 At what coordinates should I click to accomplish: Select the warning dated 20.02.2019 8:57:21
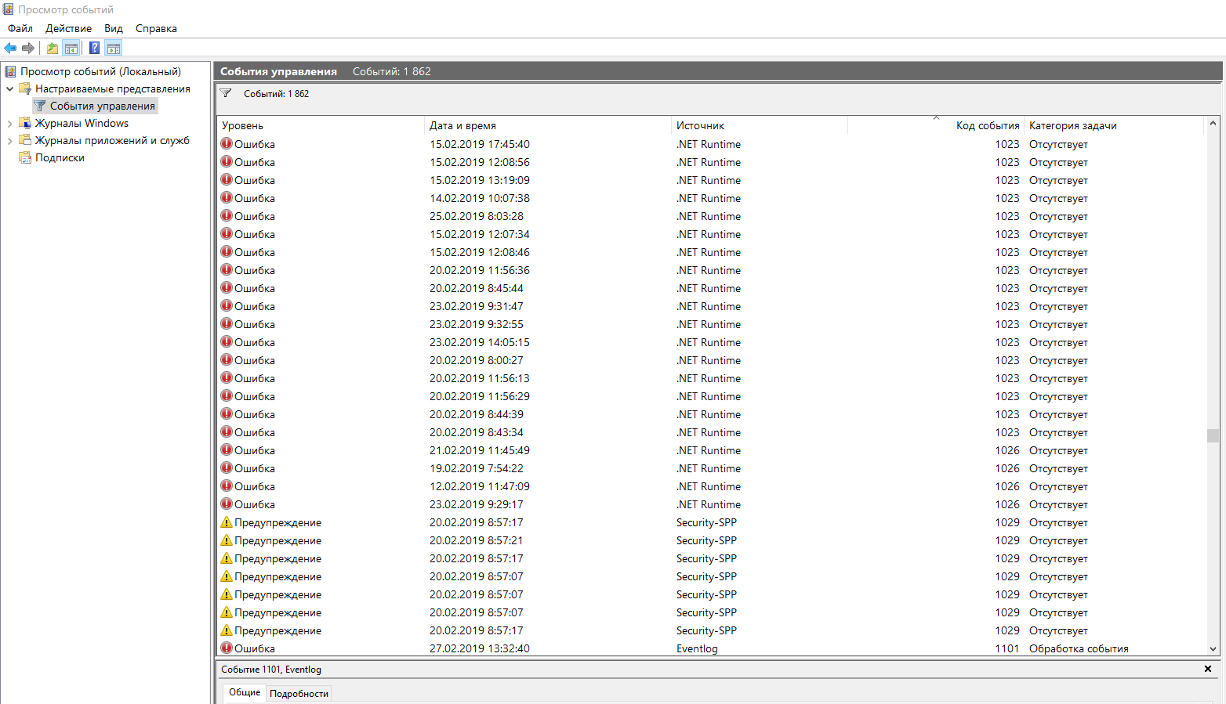pyautogui.click(x=710, y=540)
